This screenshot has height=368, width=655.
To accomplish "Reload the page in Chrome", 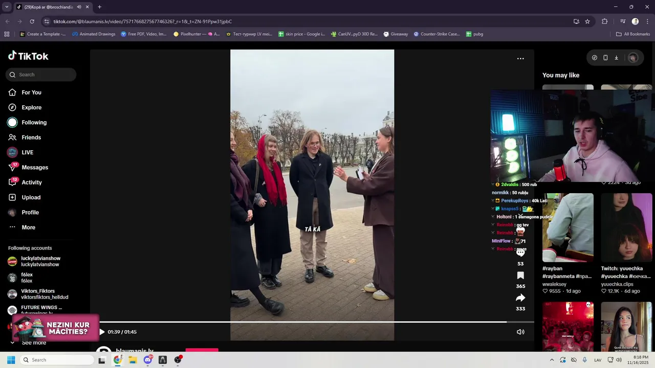I will 32,21.
